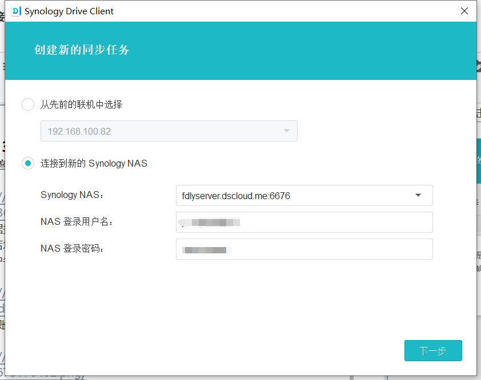Close the Synology Drive Client dialog
The image size is (481, 380).
click(464, 11)
